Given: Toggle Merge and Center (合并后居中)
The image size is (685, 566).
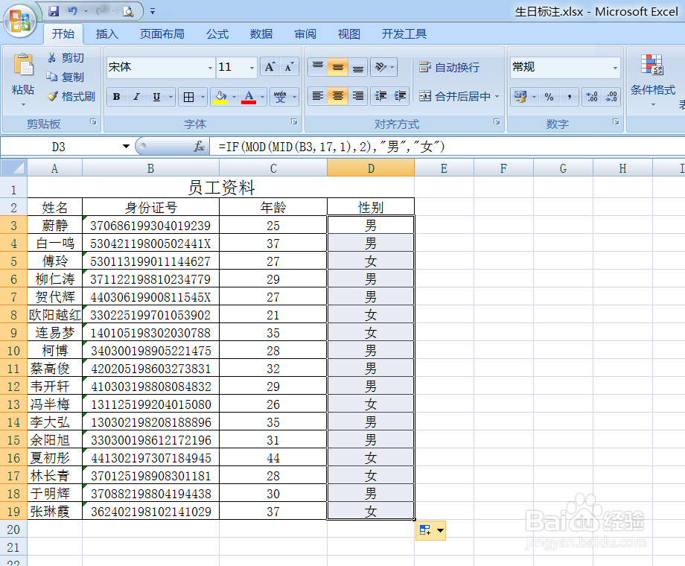Looking at the screenshot, I should tap(454, 96).
